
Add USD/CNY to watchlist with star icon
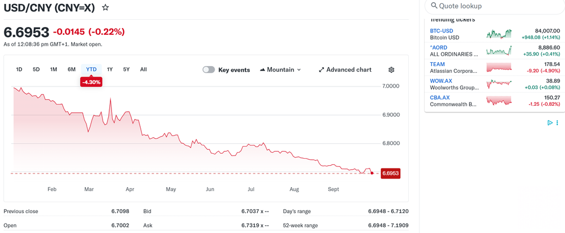105,8
